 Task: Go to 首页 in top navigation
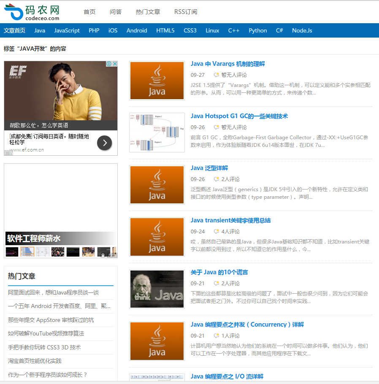point(89,12)
